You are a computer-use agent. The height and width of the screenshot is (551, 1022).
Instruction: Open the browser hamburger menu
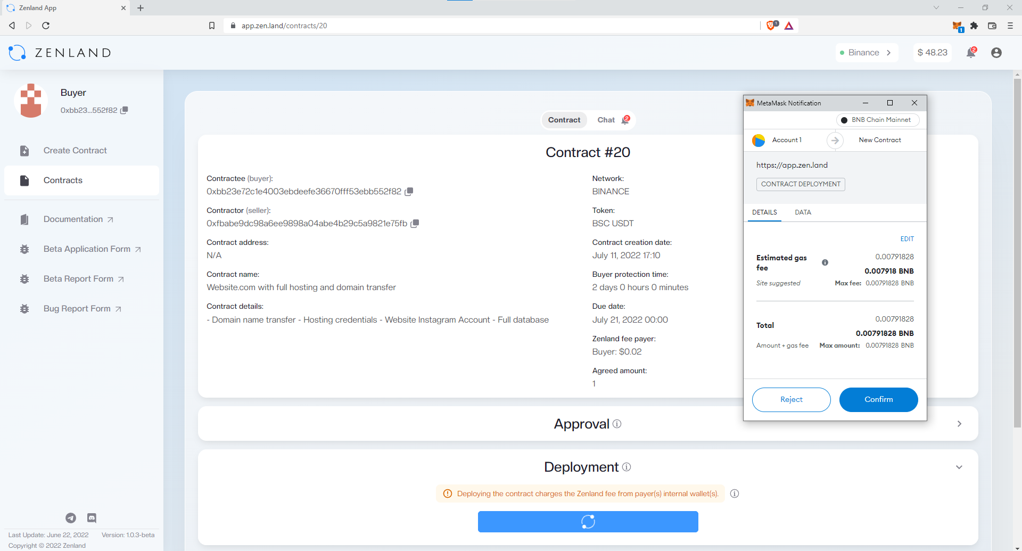coord(1010,26)
